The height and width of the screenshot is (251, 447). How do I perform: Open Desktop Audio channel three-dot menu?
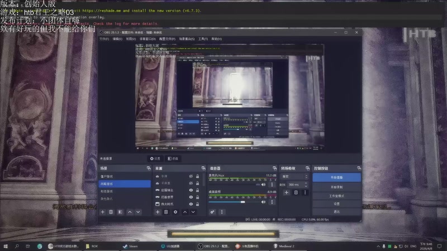(272, 202)
